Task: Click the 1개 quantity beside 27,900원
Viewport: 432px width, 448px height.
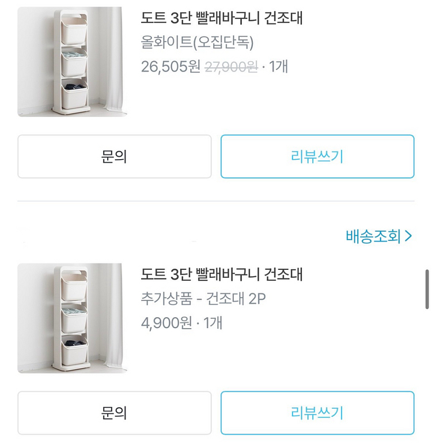Action: 278,67
